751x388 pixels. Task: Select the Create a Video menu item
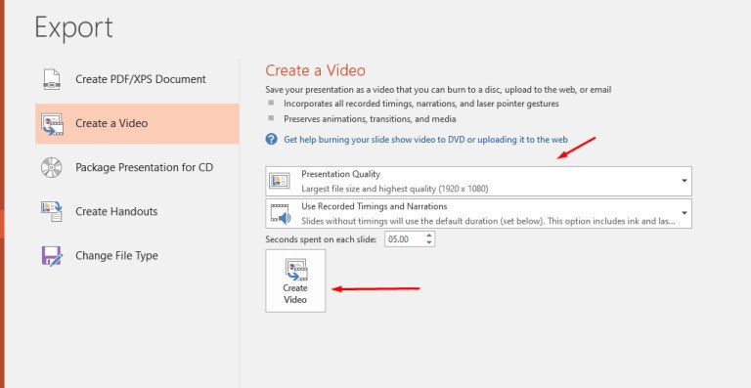tap(137, 123)
